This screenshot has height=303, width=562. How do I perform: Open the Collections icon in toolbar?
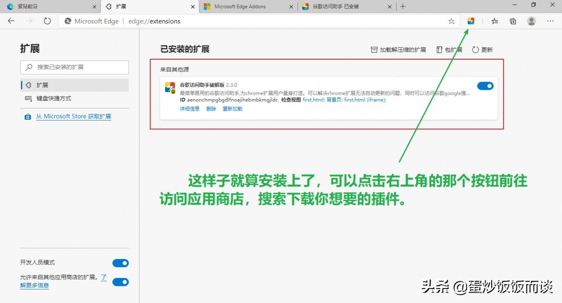coord(513,21)
